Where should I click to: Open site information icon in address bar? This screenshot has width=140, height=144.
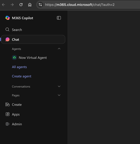[x=40, y=5]
